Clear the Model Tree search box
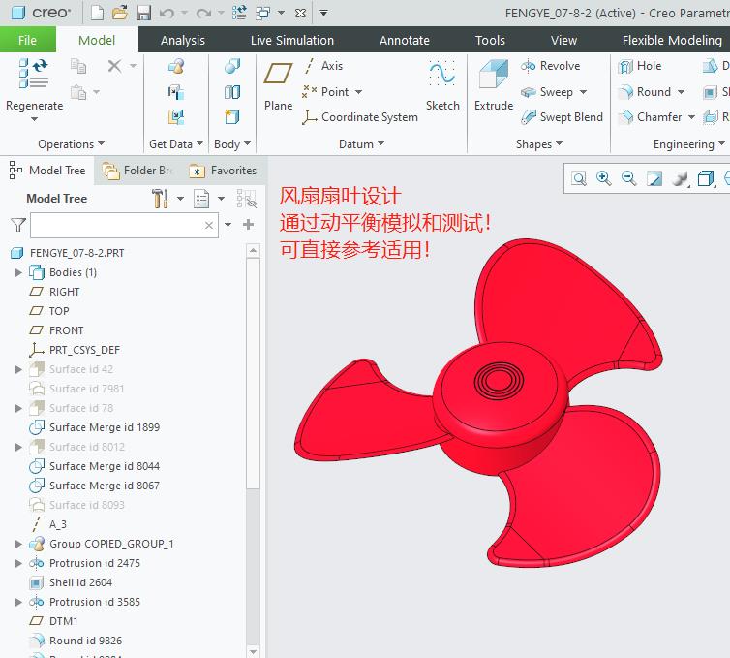This screenshot has height=658, width=730. (x=209, y=225)
